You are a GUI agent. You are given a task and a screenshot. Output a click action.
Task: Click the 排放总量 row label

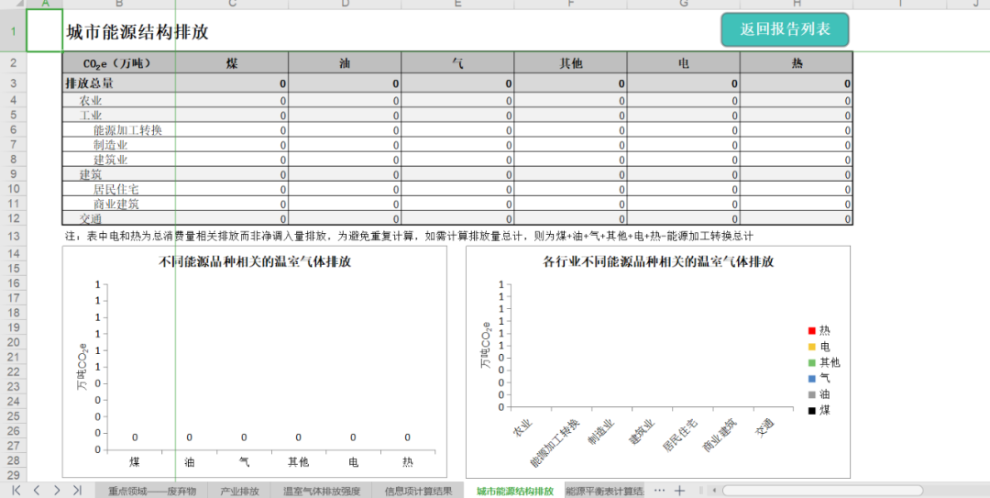tap(90, 83)
